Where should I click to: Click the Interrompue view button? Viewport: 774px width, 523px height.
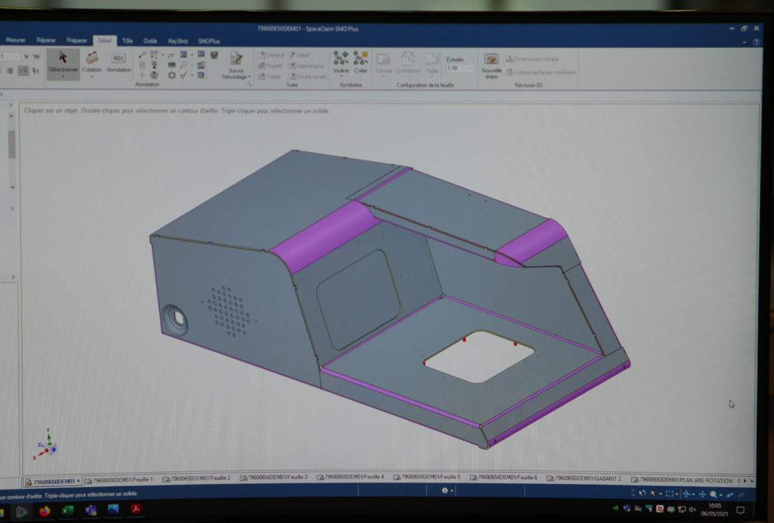pos(306,66)
